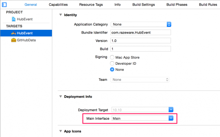The width and height of the screenshot is (220, 137).
Task: Open the Build Settings tab
Action: pyautogui.click(x=143, y=5)
